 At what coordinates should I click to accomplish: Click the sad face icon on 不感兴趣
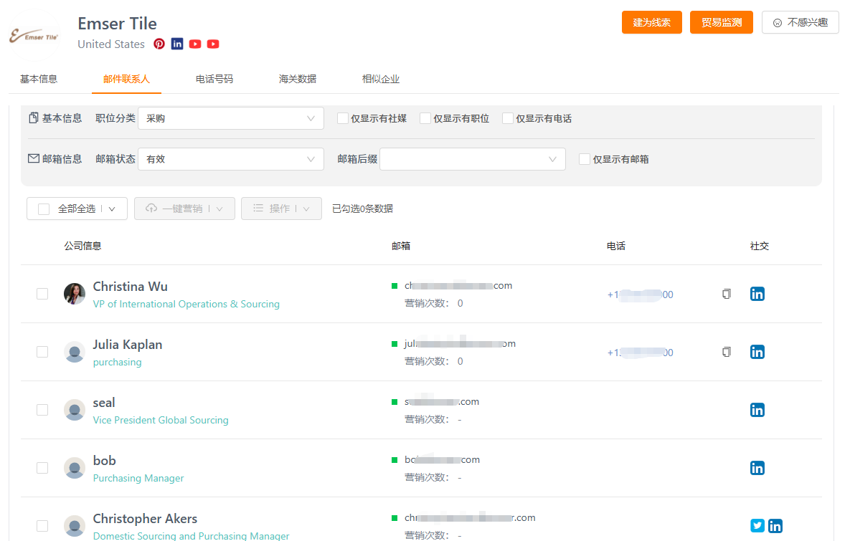(778, 23)
